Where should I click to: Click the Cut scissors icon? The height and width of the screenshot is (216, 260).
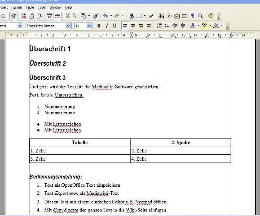[x=68, y=16]
